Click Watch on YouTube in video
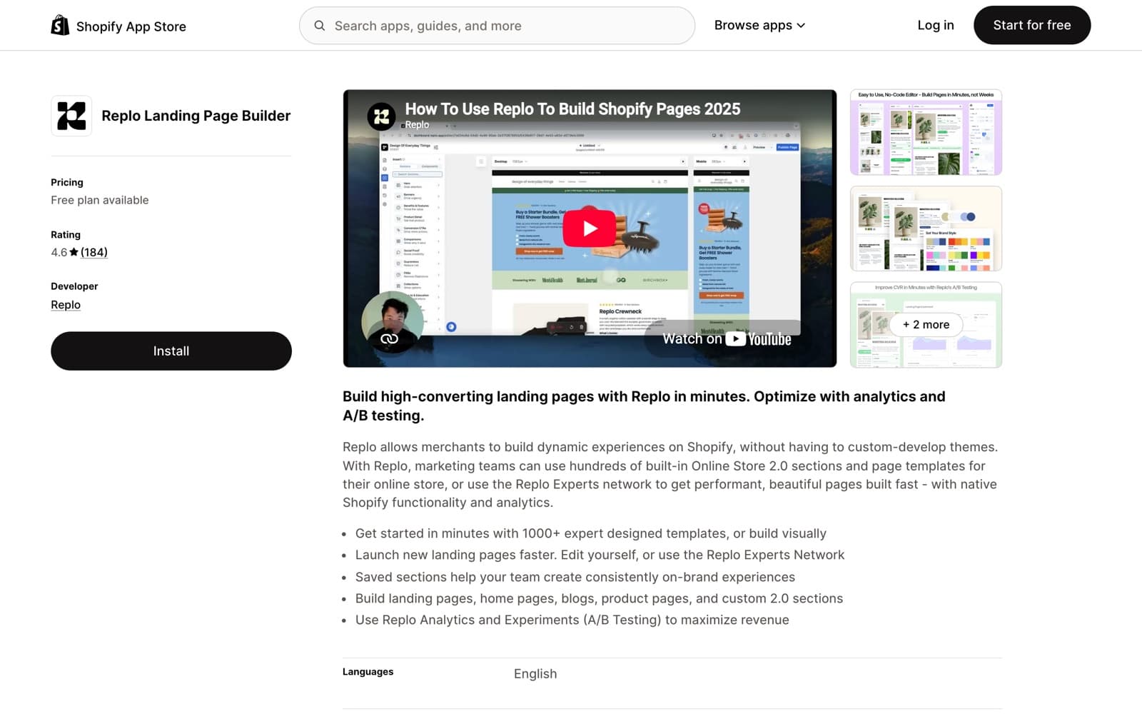This screenshot has width=1142, height=714. [726, 338]
